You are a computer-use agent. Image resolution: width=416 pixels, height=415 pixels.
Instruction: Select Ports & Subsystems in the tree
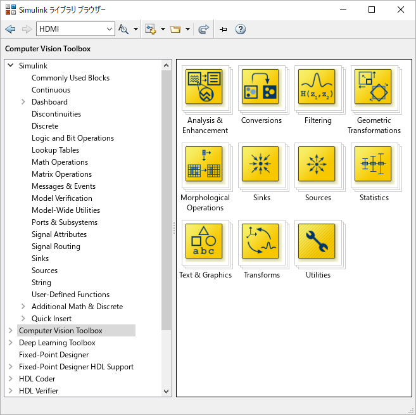[x=65, y=222]
